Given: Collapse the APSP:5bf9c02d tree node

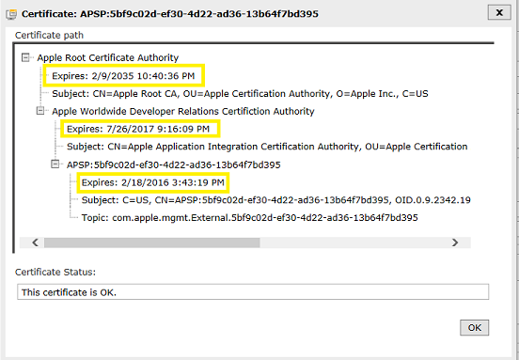Looking at the screenshot, I should (x=55, y=164).
